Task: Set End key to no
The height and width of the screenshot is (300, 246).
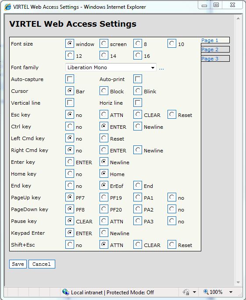Action: coord(70,185)
